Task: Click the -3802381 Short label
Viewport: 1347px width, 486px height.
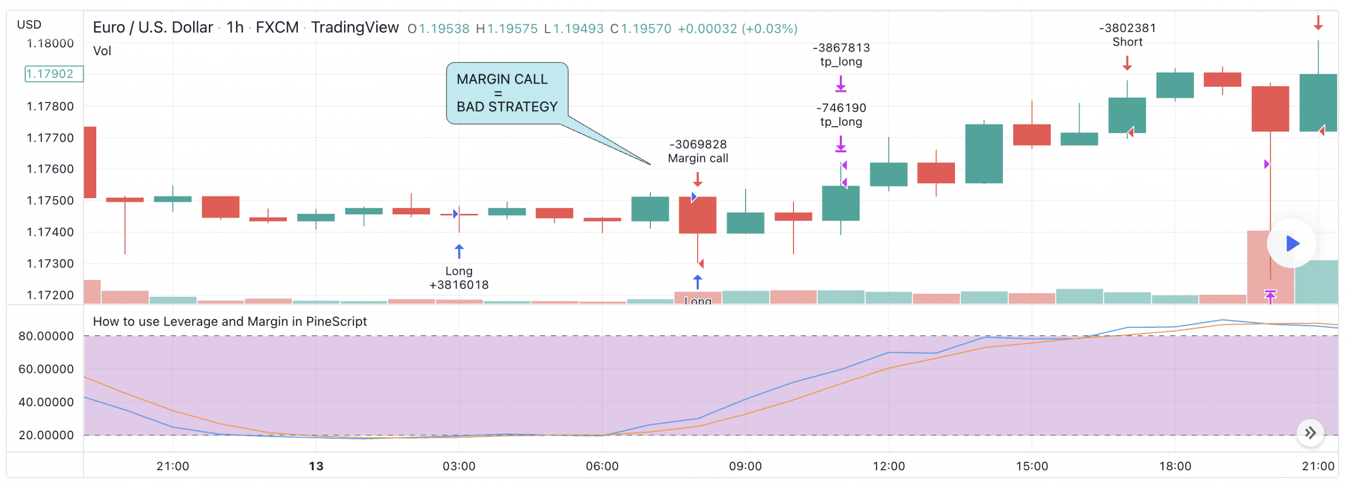Action: click(x=1127, y=35)
